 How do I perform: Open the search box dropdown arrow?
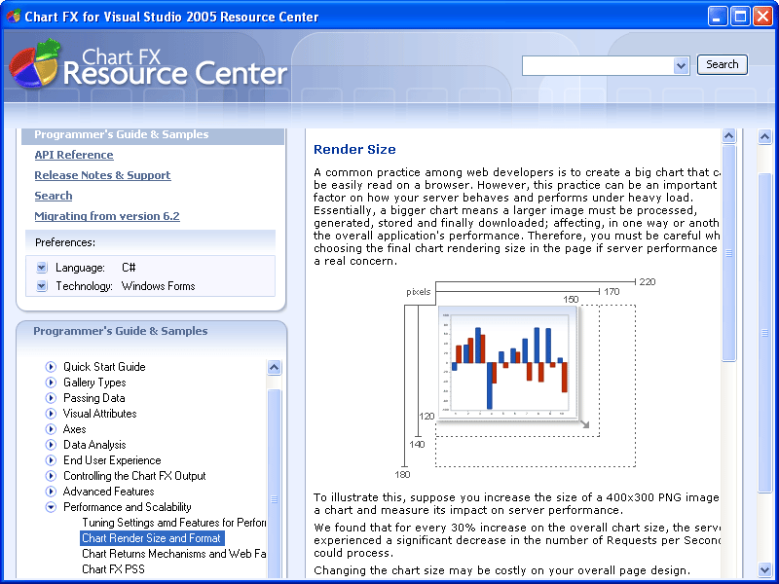[x=681, y=65]
